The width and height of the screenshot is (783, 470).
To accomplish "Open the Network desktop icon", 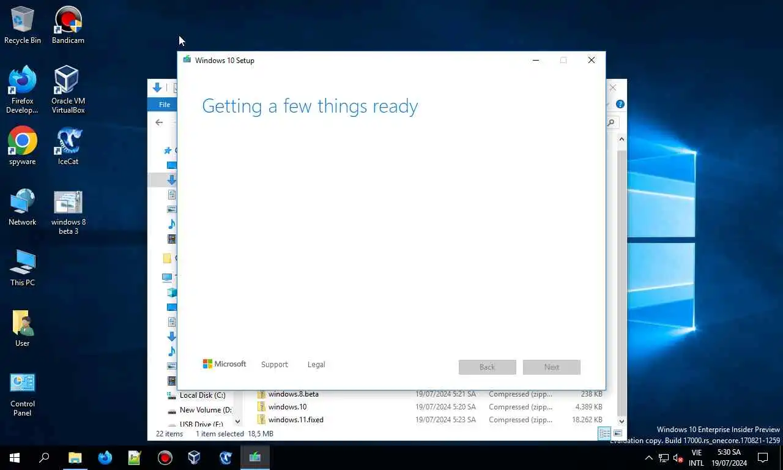I will pos(23,207).
